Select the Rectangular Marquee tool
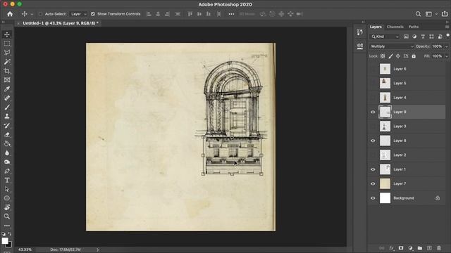451x253 pixels. coord(7,44)
